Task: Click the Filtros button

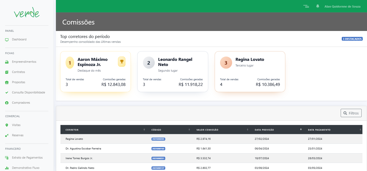Action: 351,113
